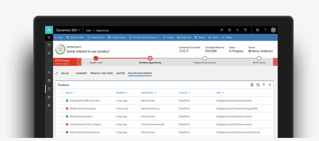The image size is (319, 141).
Task: Click the selected opportunities icon in sidebar
Action: (x=49, y=89)
